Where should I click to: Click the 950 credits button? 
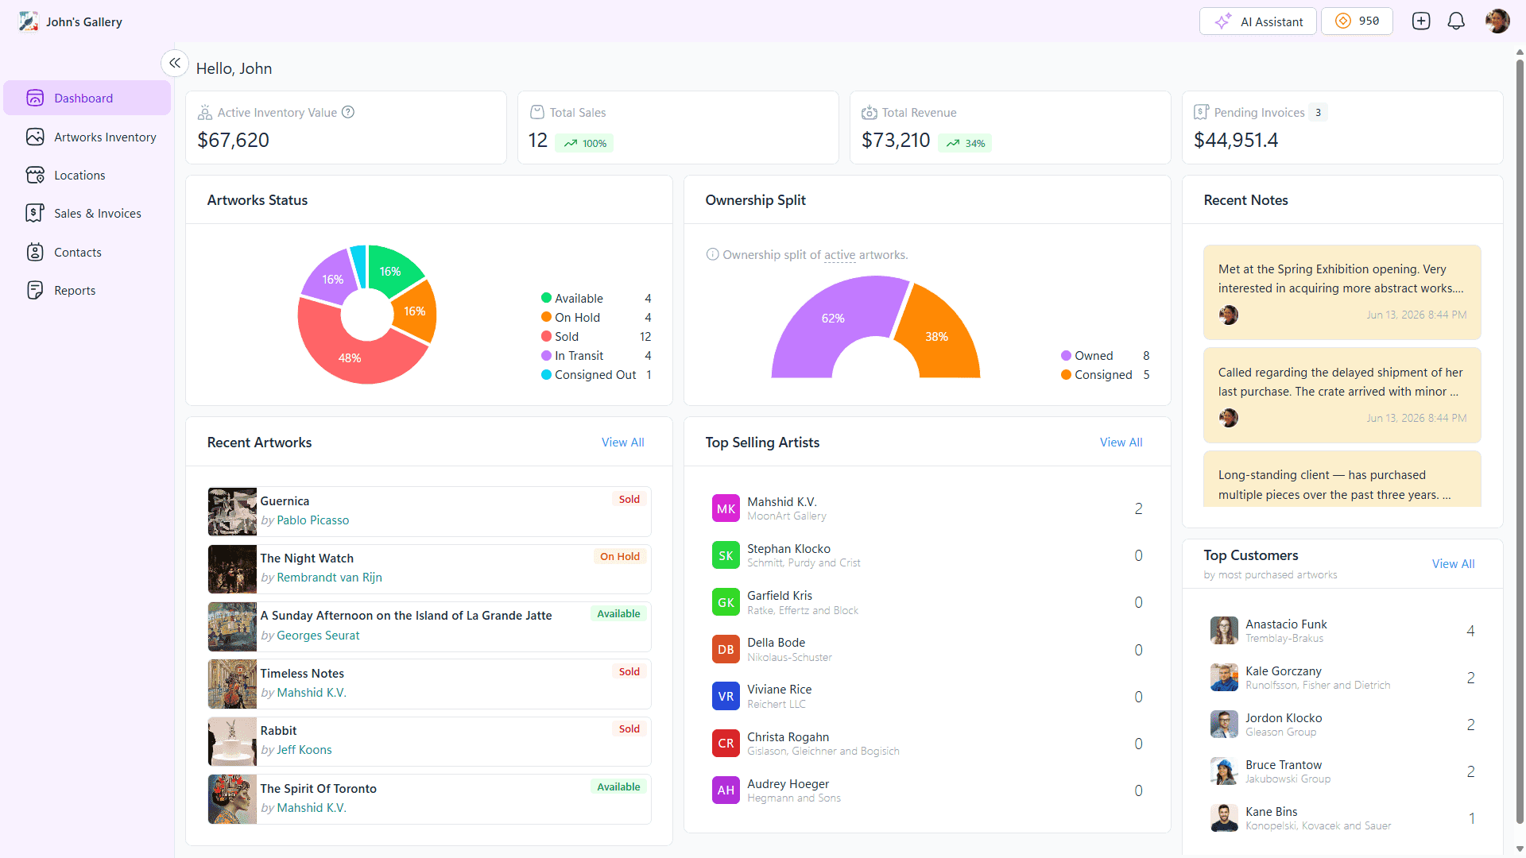pyautogui.click(x=1357, y=21)
